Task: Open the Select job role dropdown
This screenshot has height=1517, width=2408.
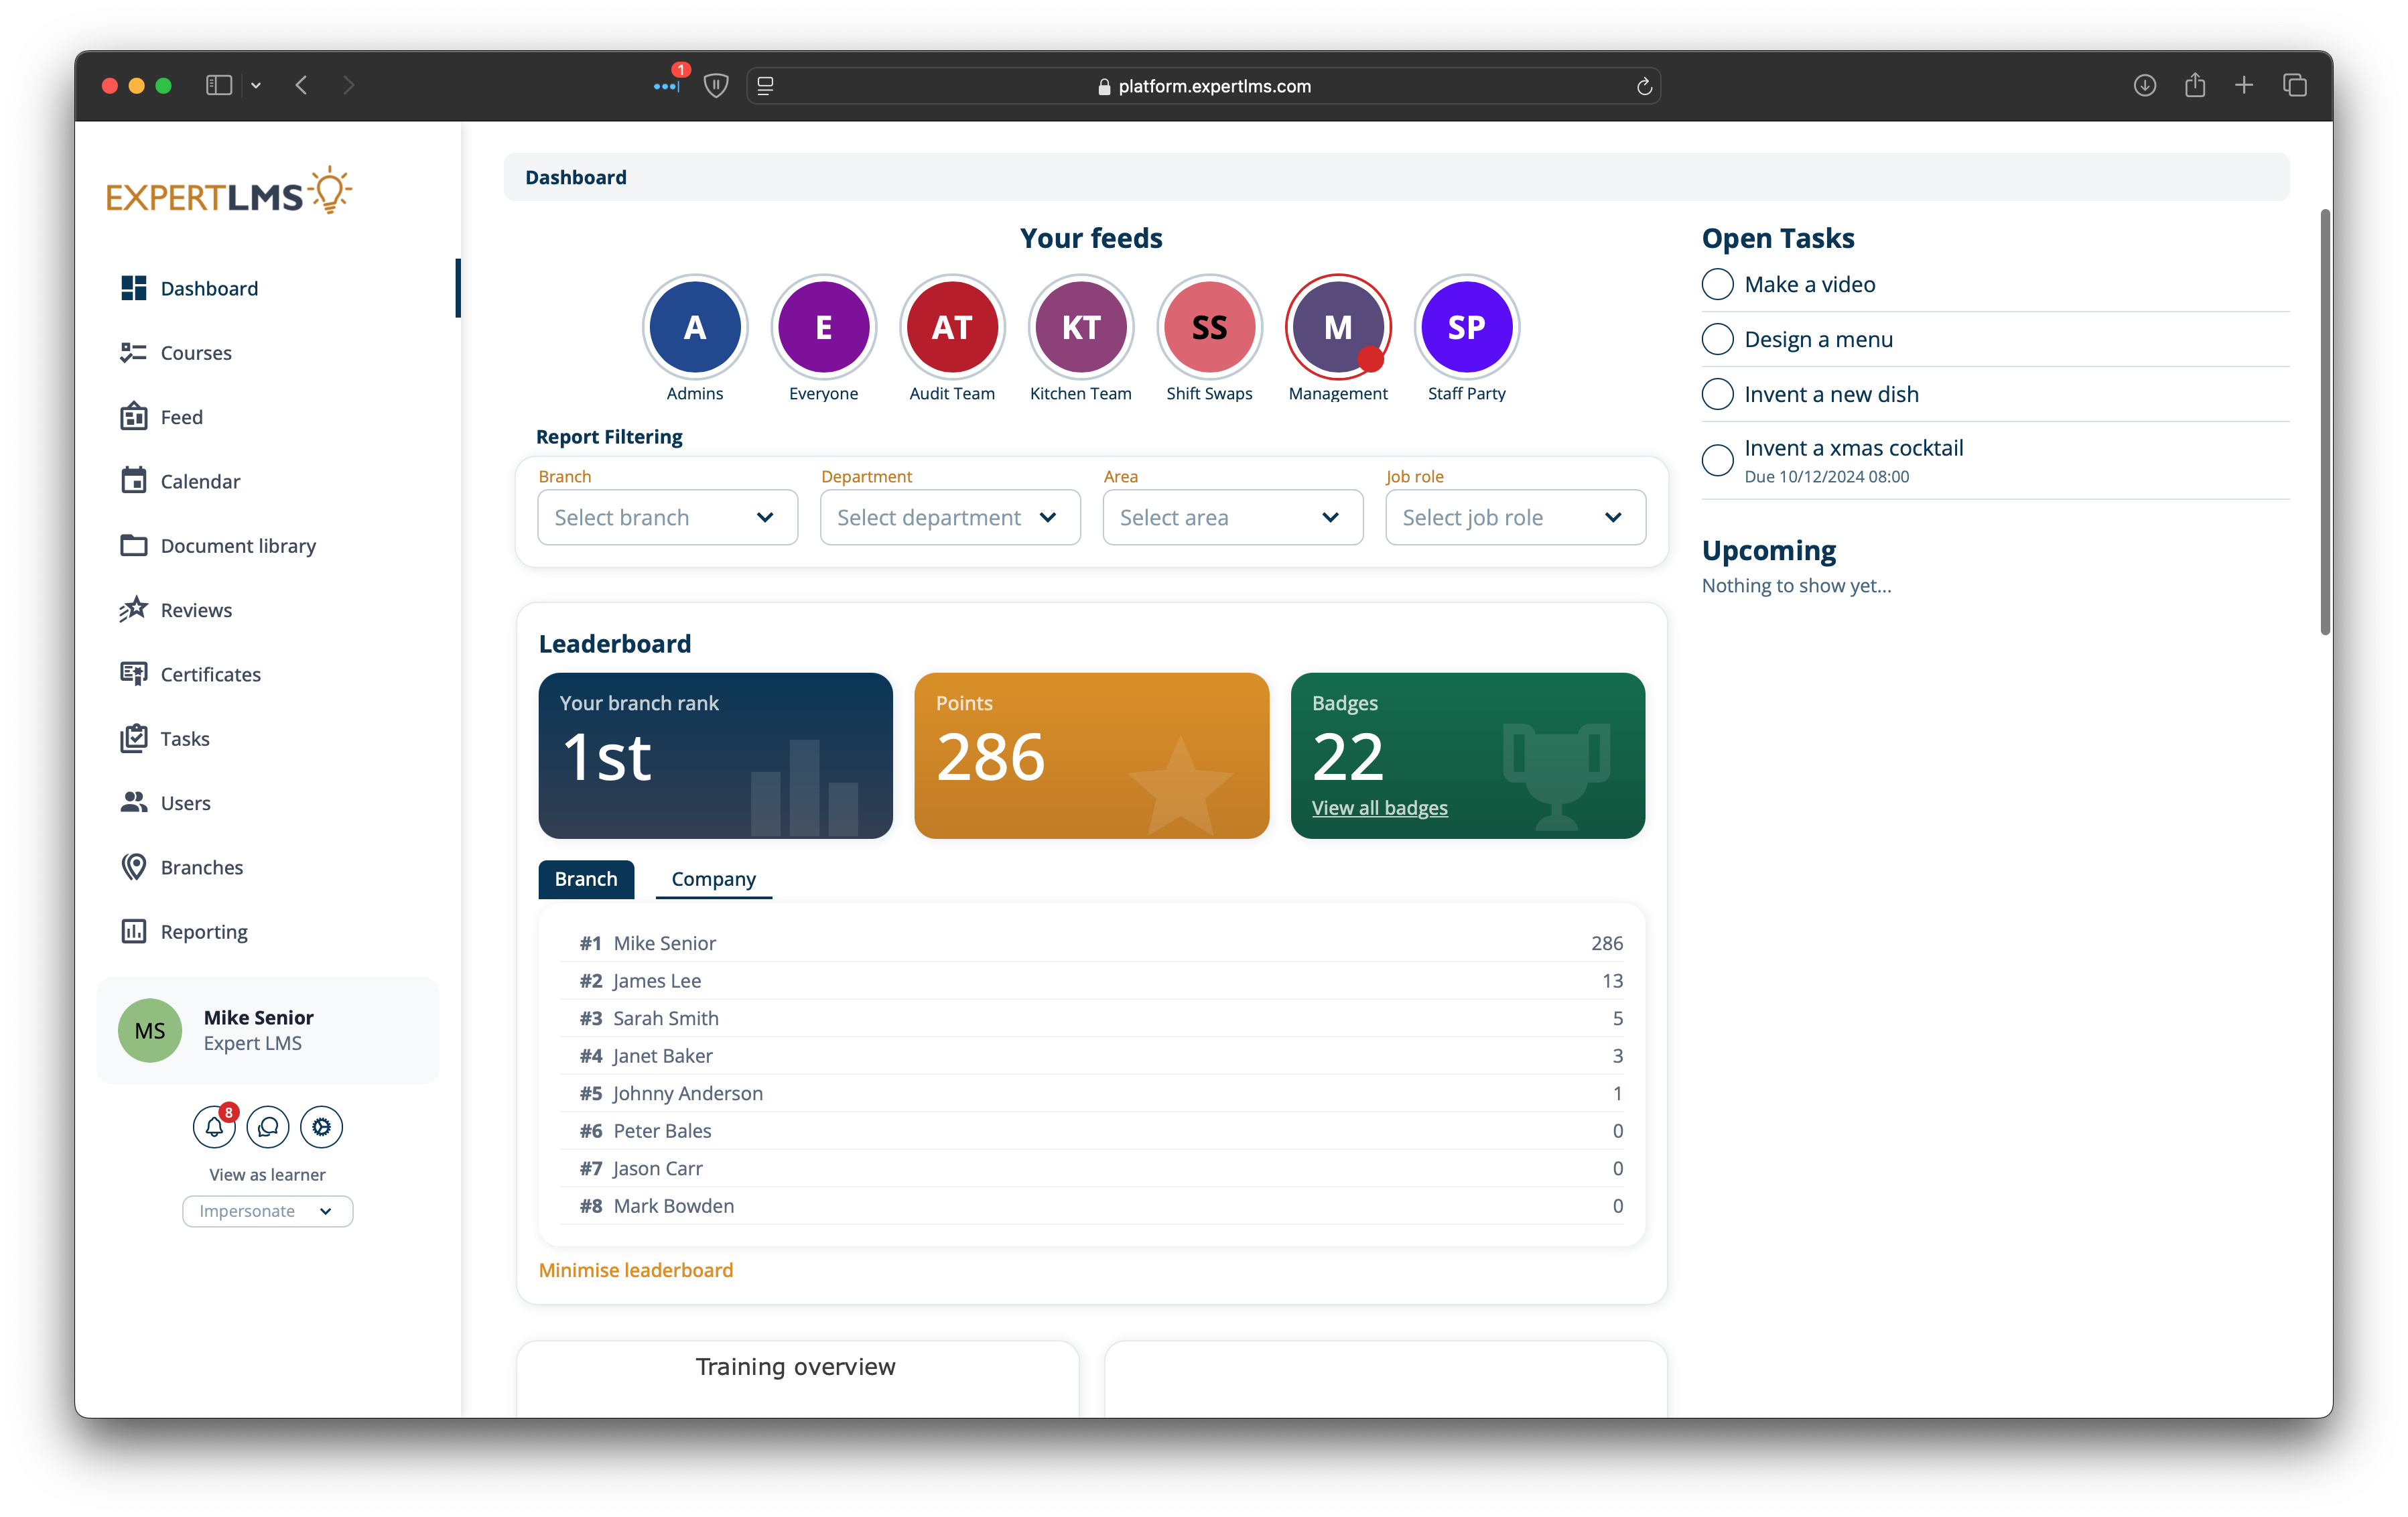Action: pyautogui.click(x=1514, y=517)
